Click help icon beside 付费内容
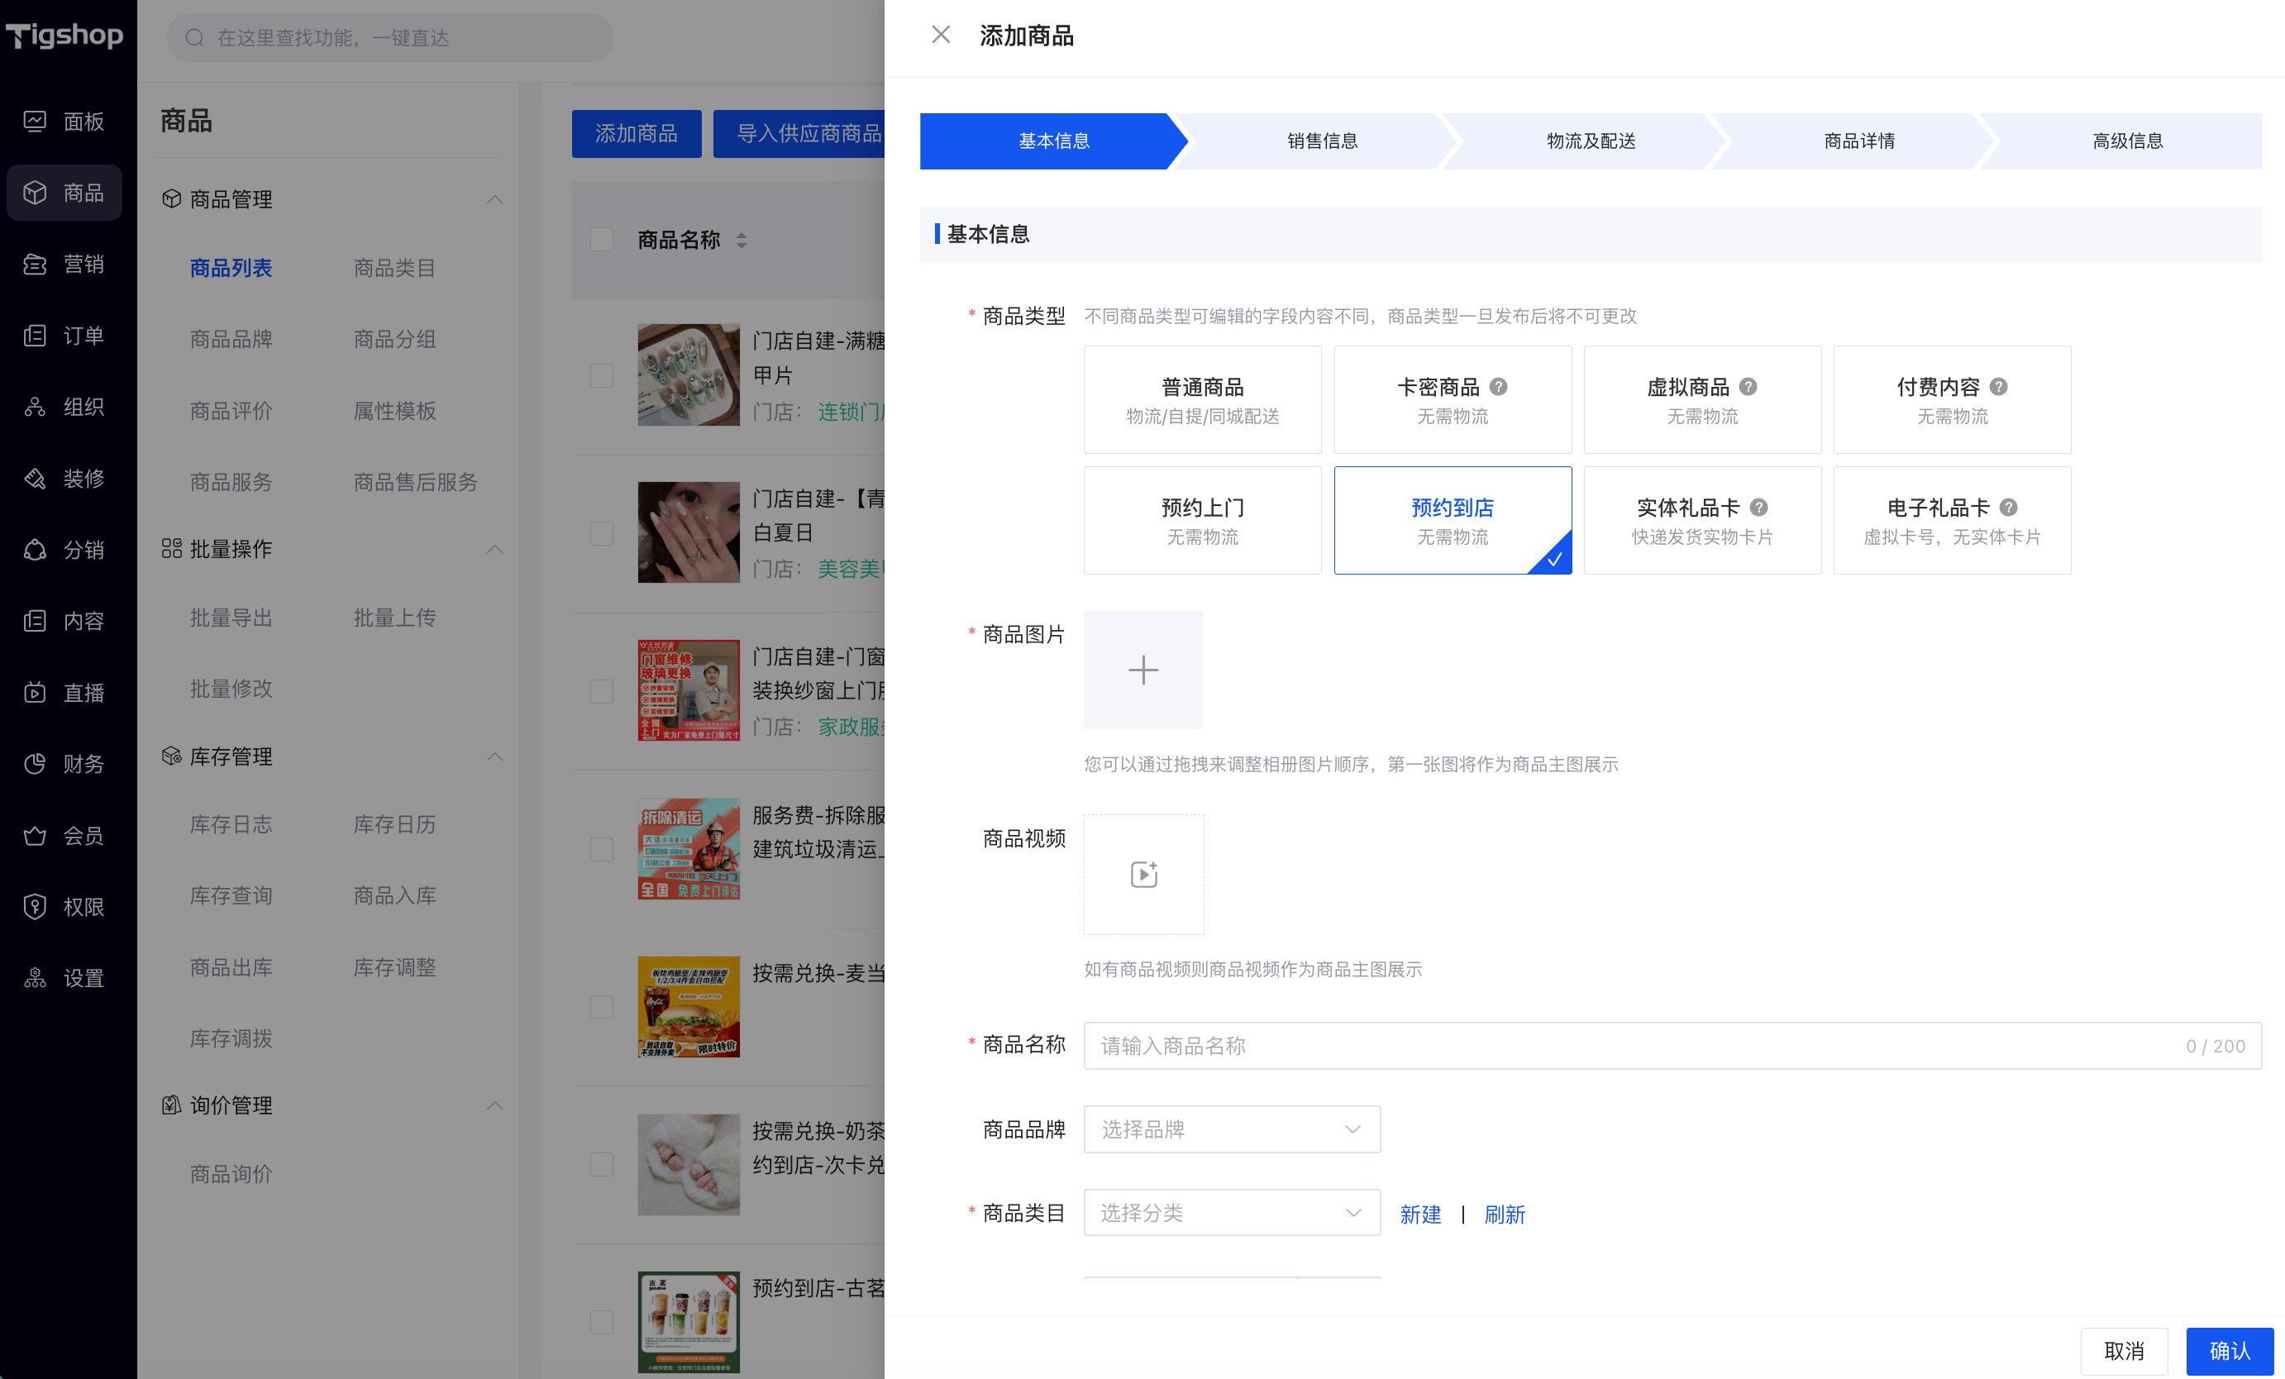The image size is (2285, 1379). [x=1998, y=387]
